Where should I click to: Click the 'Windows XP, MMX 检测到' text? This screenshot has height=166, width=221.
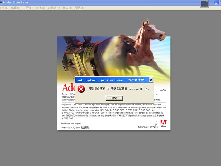click(75, 128)
